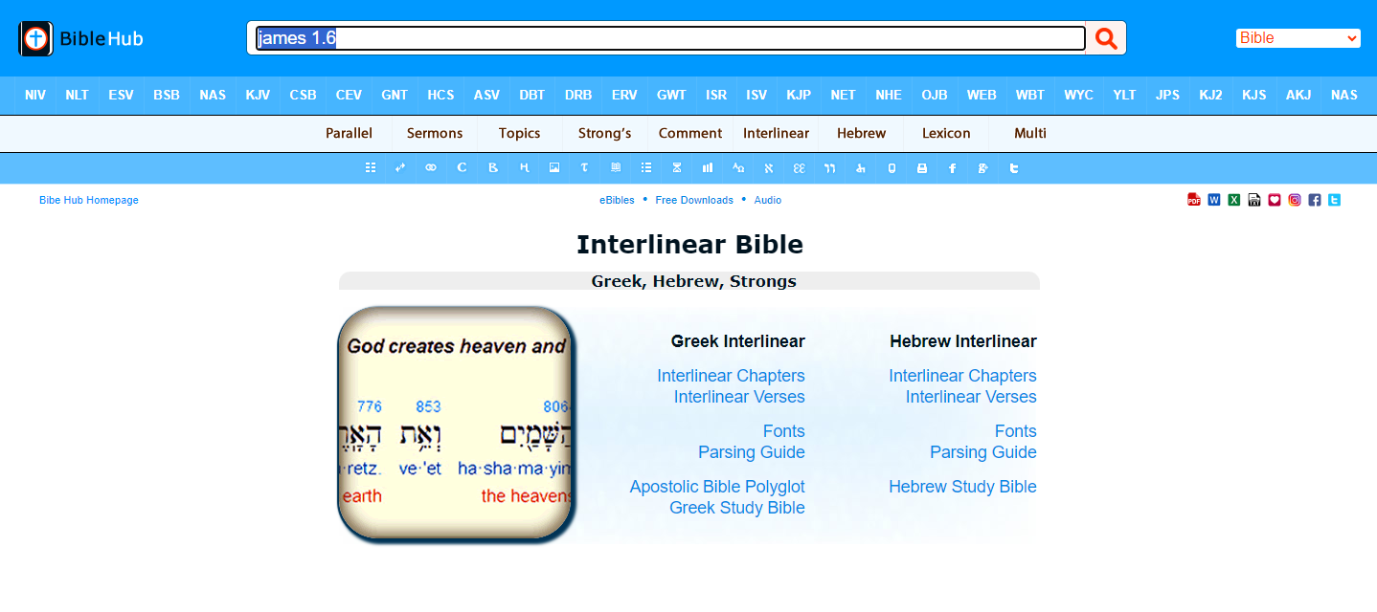1377x612 pixels.
Task: Click the search field containing james 1.6
Action: coord(670,38)
